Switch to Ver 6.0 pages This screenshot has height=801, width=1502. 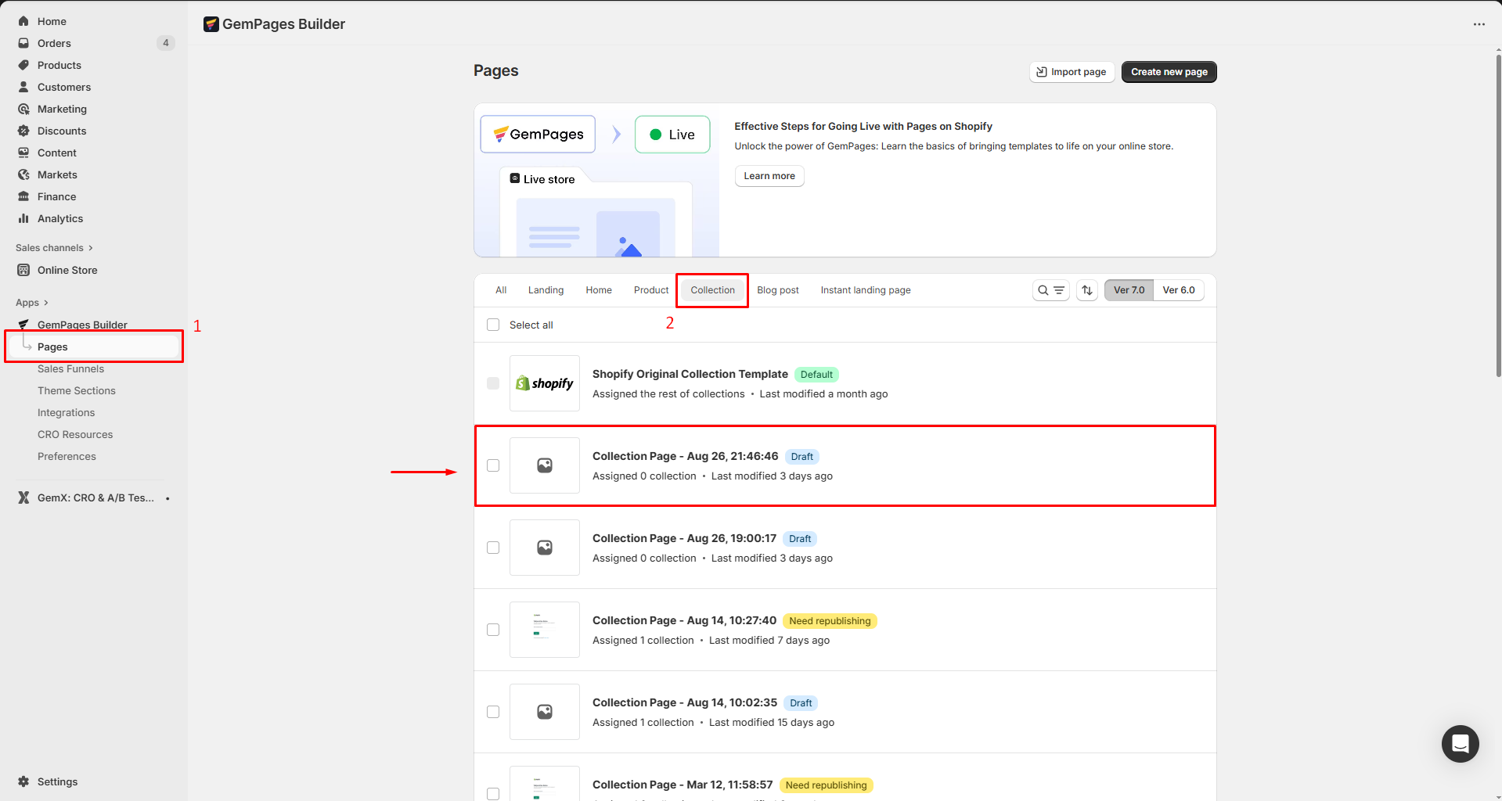pyautogui.click(x=1178, y=290)
